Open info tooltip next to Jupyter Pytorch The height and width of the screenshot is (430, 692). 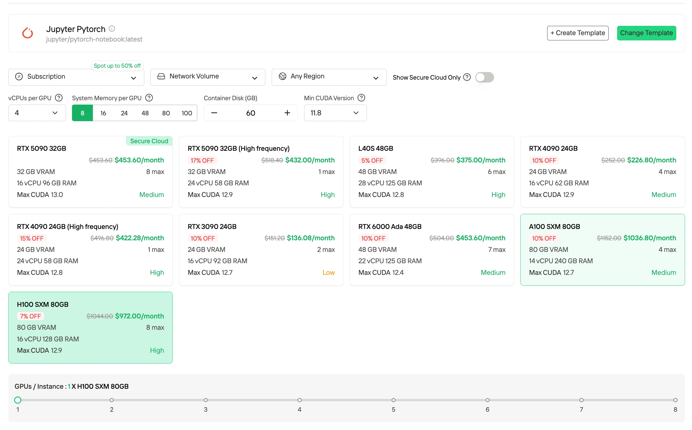pyautogui.click(x=112, y=29)
